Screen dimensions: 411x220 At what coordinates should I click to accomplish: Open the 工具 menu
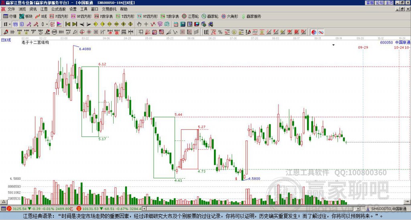click(83, 9)
